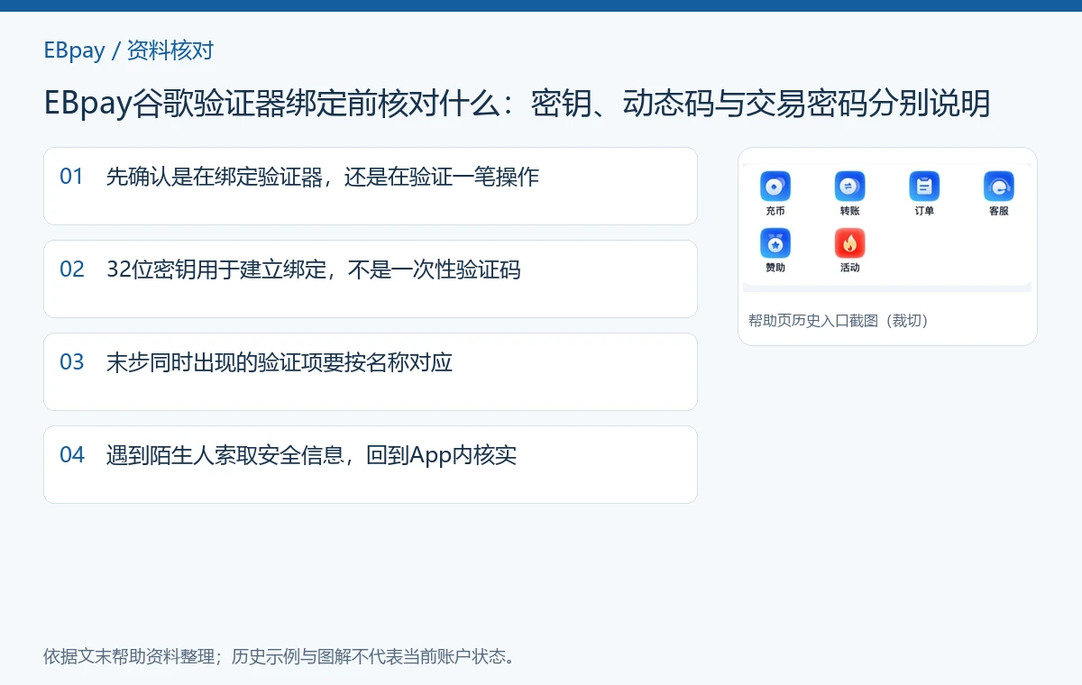Click the number 02 label
This screenshot has width=1082, height=685.
71,269
